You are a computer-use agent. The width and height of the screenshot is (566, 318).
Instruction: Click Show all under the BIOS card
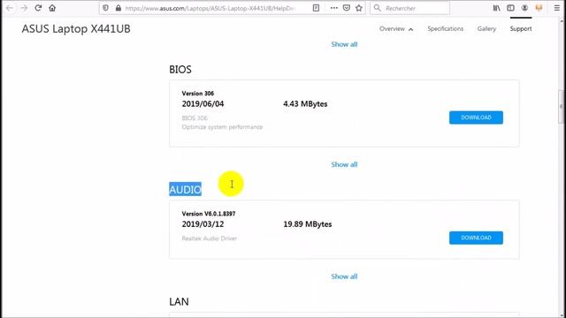[344, 164]
